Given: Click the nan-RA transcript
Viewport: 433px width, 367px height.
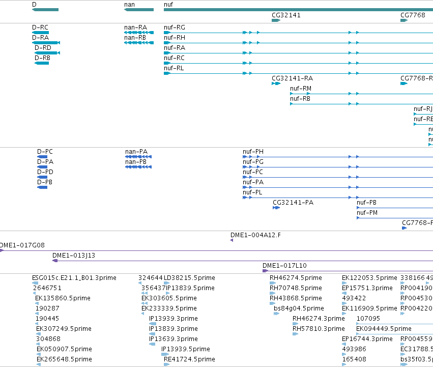Looking at the screenshot, I should coord(139,33).
